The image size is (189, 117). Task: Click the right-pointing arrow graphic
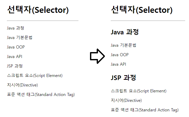tap(97, 56)
